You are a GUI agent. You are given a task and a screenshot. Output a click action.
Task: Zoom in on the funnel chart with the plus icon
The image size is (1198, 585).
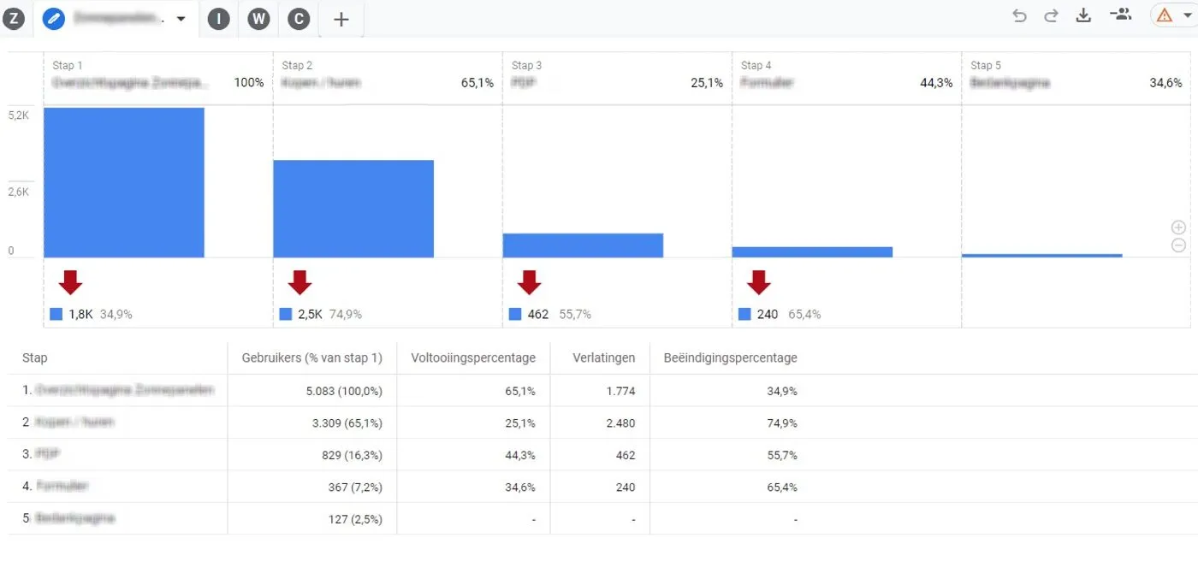pyautogui.click(x=1178, y=227)
